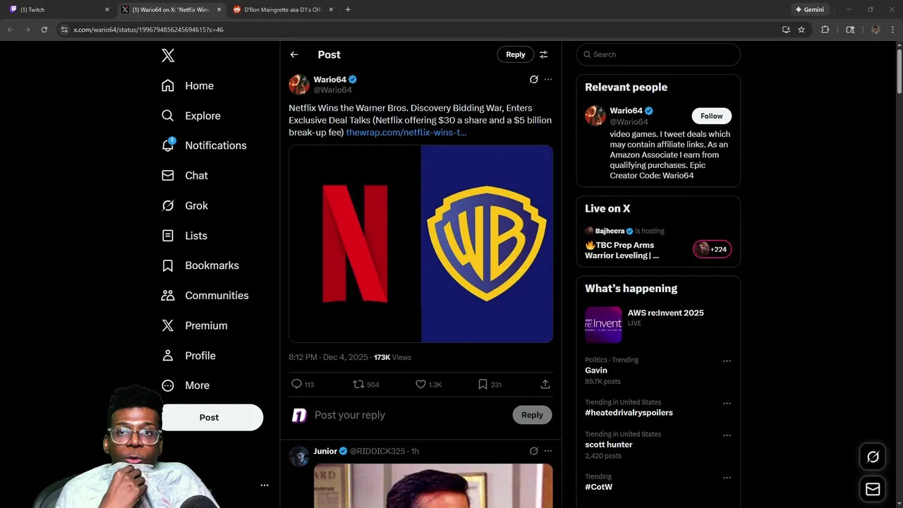903x508 pixels.
Task: Click Reply button at top of post
Action: (x=515, y=54)
